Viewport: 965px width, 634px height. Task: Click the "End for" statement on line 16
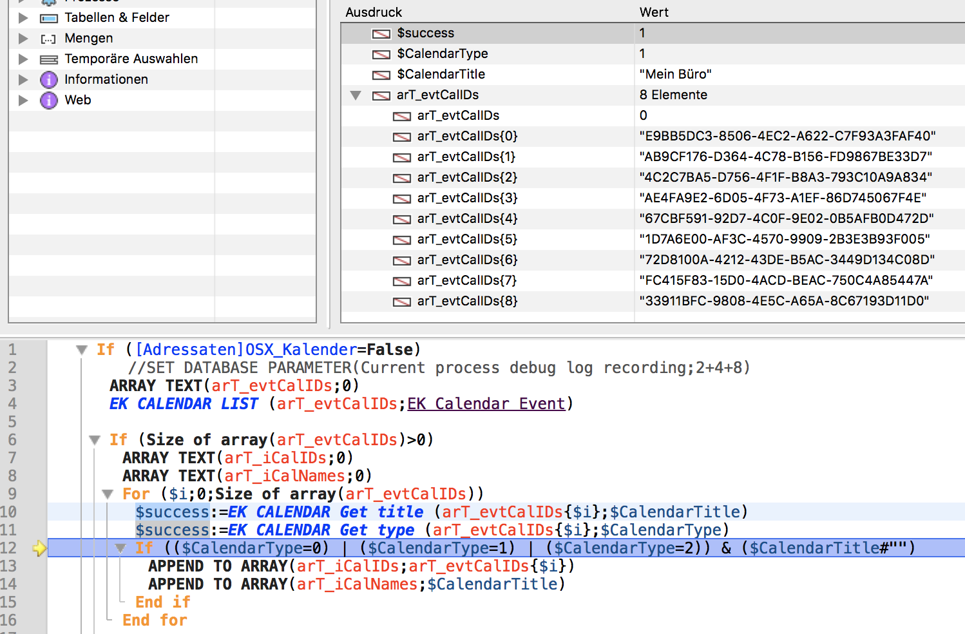pyautogui.click(x=155, y=620)
